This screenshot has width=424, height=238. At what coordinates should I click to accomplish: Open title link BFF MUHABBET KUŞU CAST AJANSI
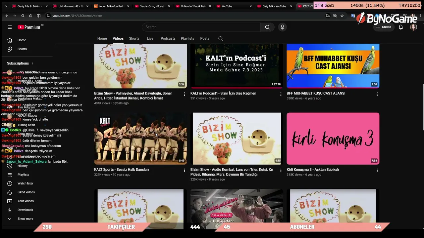pos(316,94)
